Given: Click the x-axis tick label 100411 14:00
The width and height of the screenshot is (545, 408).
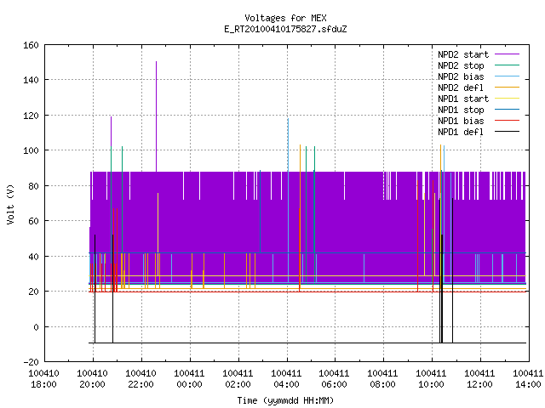Looking at the screenshot, I should pyautogui.click(x=528, y=379).
